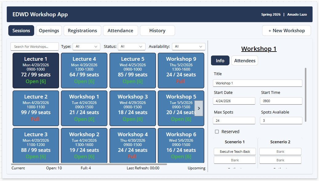The width and height of the screenshot is (319, 181).
Task: Click the Blank option under Scenario 2
Action: coord(280,151)
